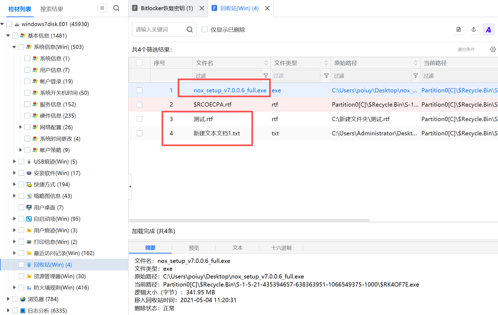
Task: Open the 搜索结果 panel tab
Action: pos(52,9)
